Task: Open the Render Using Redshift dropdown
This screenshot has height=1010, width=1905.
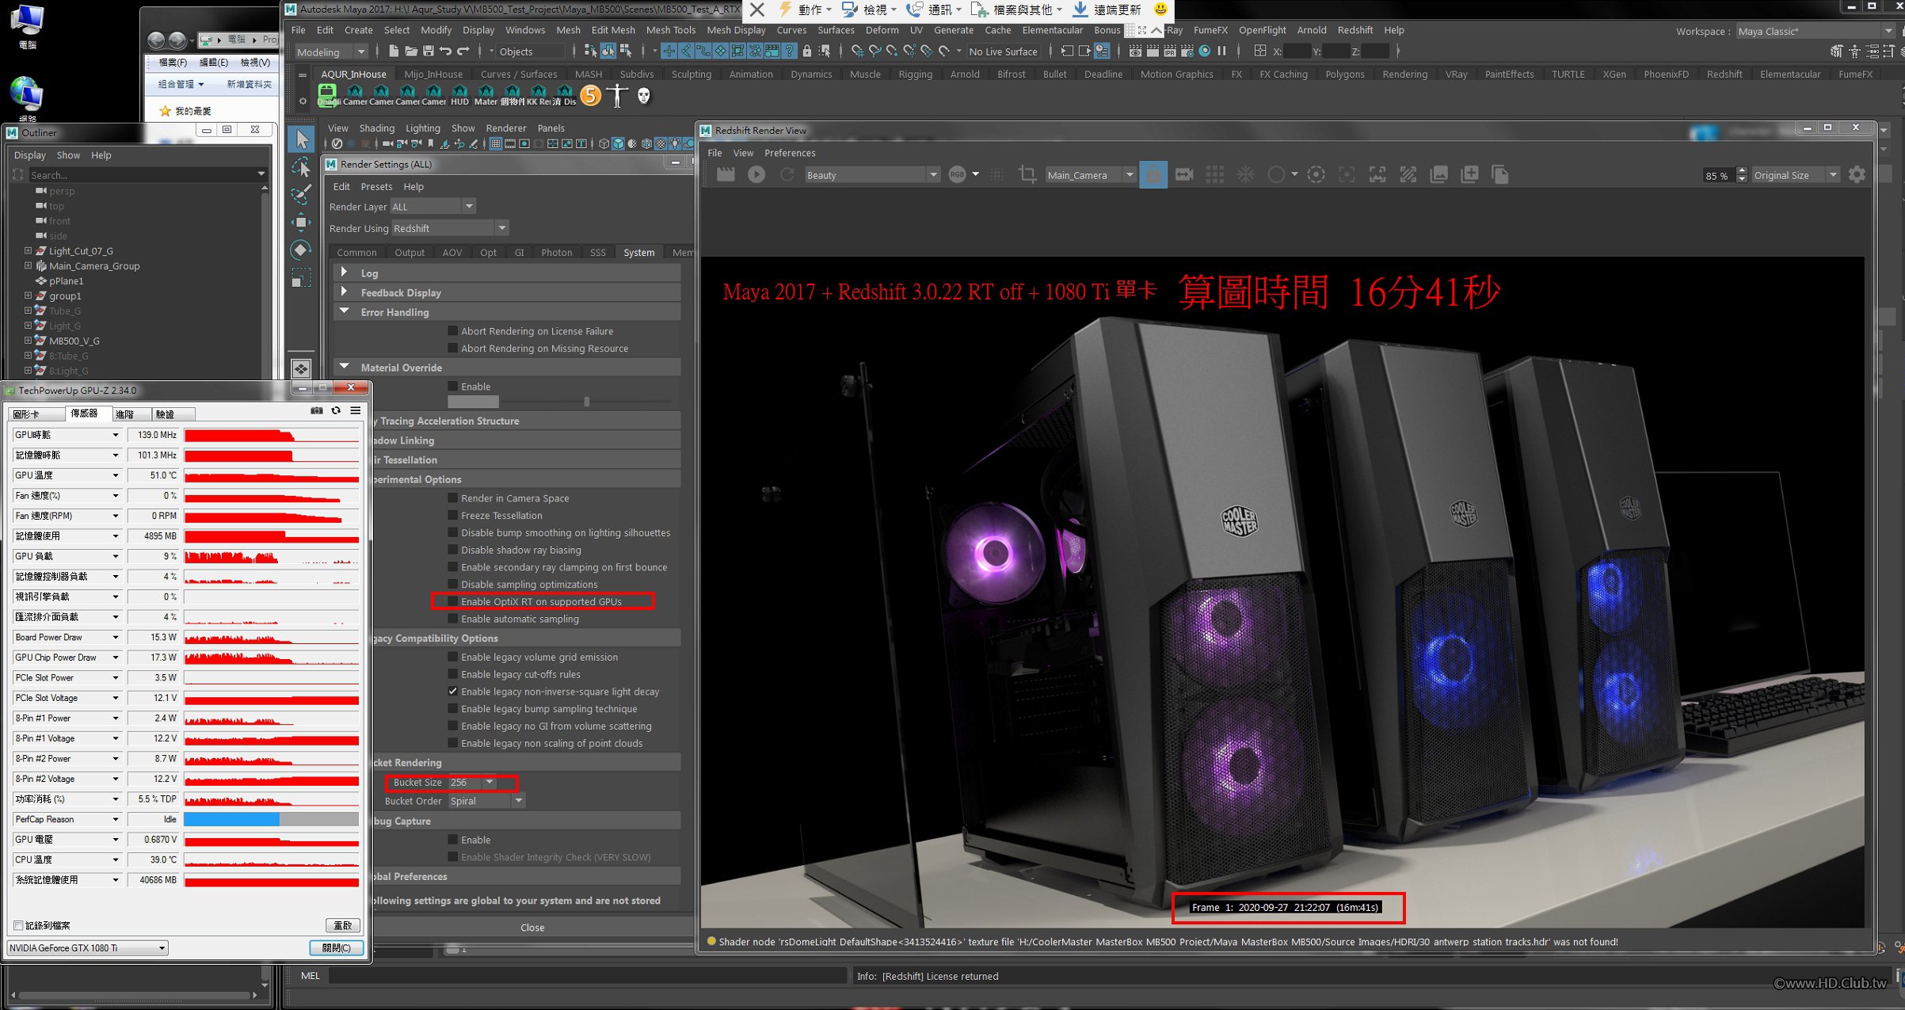Action: (450, 228)
